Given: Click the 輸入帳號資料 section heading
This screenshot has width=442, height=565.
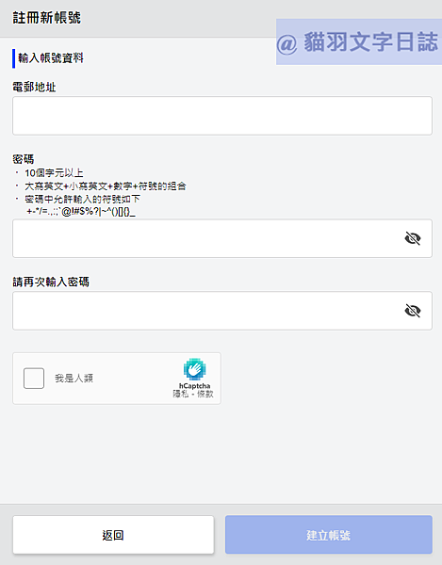Looking at the screenshot, I should point(51,58).
